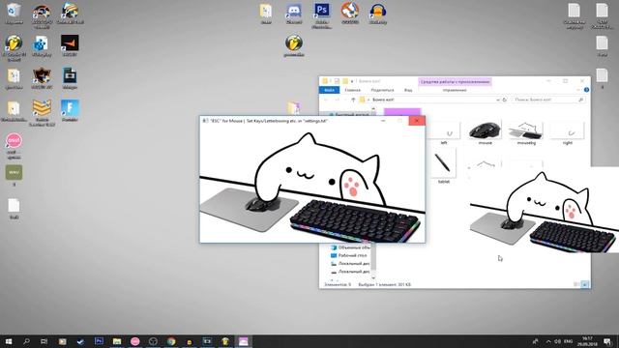Viewport: 619px width, 348px height.
Task: Open the Управление ribbon tab
Action: 455,90
